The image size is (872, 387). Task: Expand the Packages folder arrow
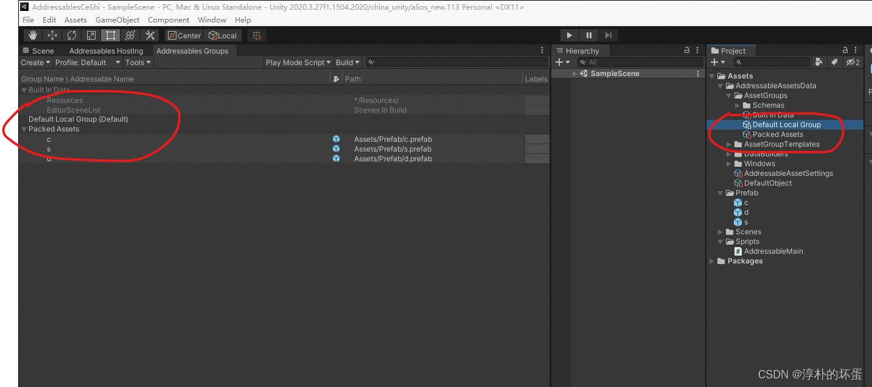(713, 261)
